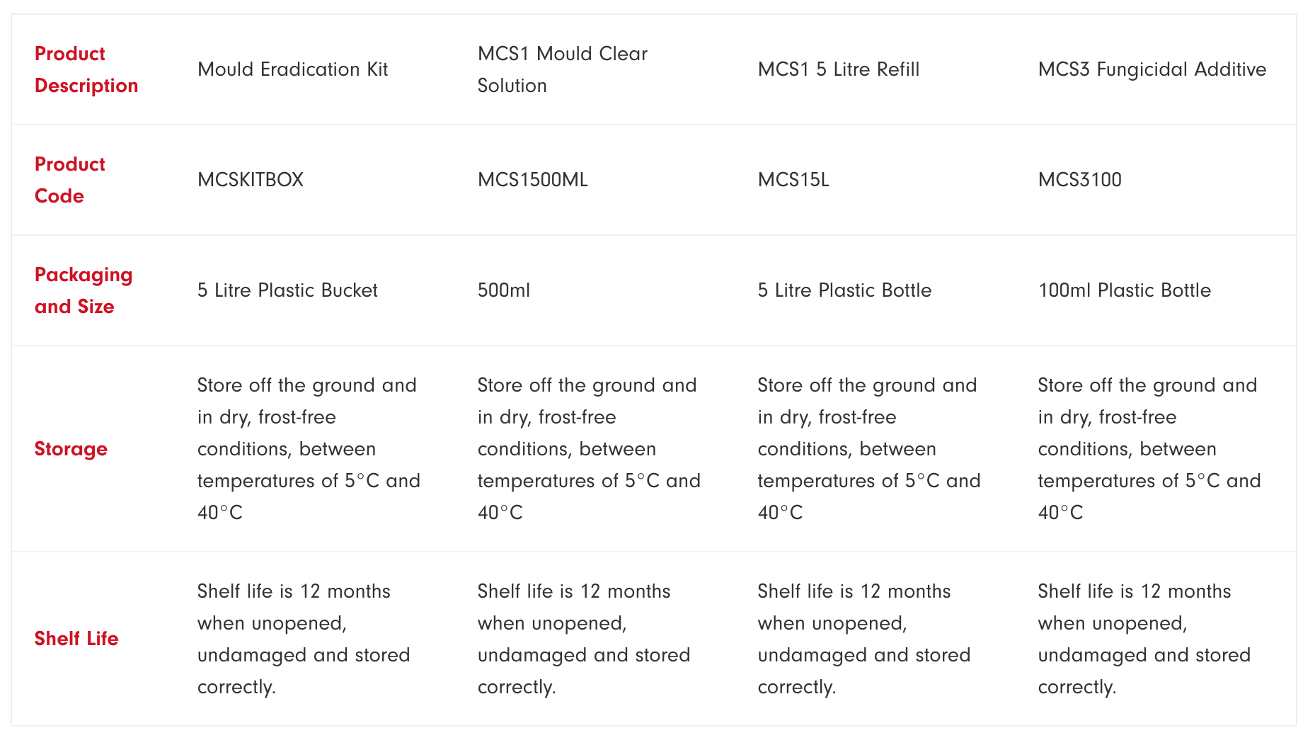Screen dimensions: 1315x745
Task: Click the 500ml packaging size cell
Action: [x=503, y=290]
